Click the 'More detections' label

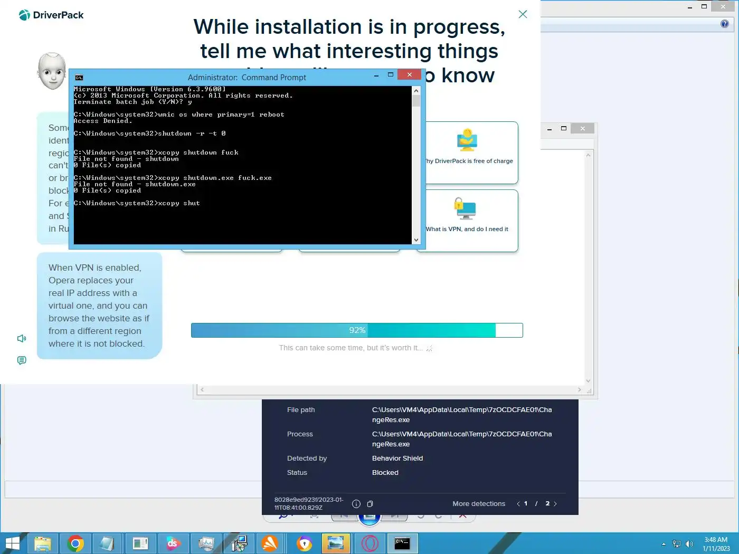[x=479, y=504]
